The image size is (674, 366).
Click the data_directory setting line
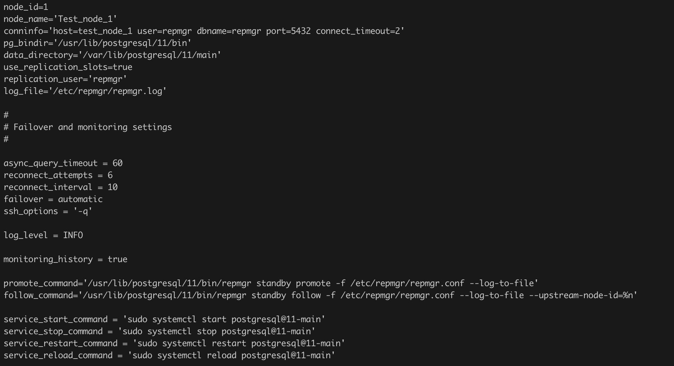point(112,55)
